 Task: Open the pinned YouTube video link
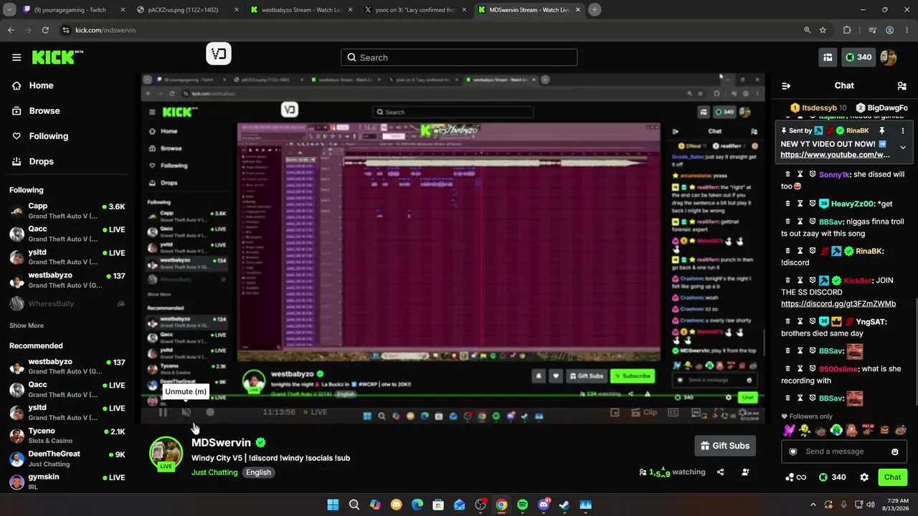click(x=835, y=155)
